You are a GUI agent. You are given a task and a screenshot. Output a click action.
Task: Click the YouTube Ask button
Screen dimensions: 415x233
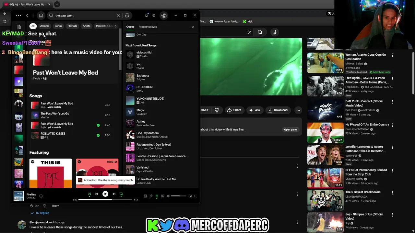pos(255,110)
